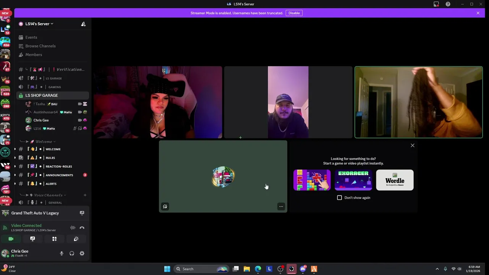Viewport: 489px width, 275px height.
Task: Mute the microphone
Action: [62, 254]
